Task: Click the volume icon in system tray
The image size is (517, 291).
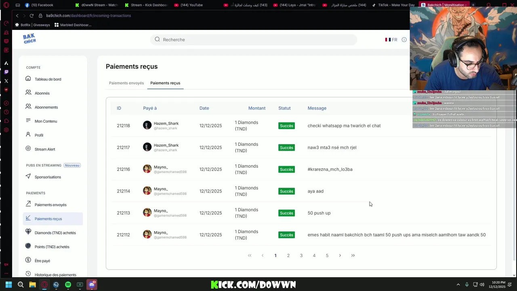Action: pos(482,285)
